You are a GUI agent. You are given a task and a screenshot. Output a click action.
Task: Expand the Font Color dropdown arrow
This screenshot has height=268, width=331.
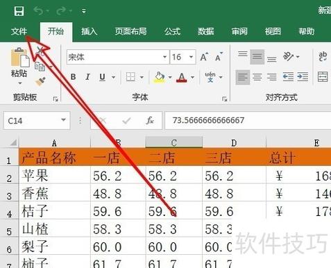tap(192, 77)
